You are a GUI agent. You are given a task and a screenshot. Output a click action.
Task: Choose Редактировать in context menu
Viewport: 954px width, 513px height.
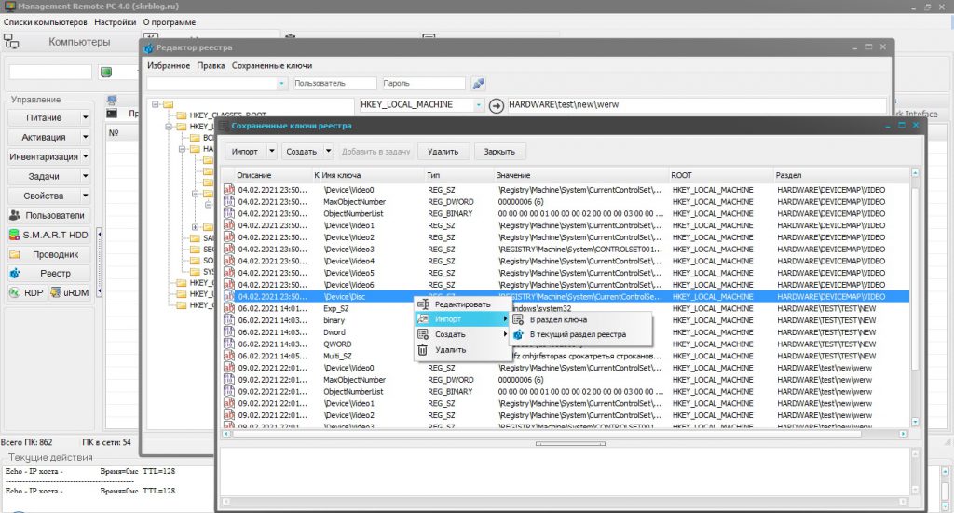[461, 304]
